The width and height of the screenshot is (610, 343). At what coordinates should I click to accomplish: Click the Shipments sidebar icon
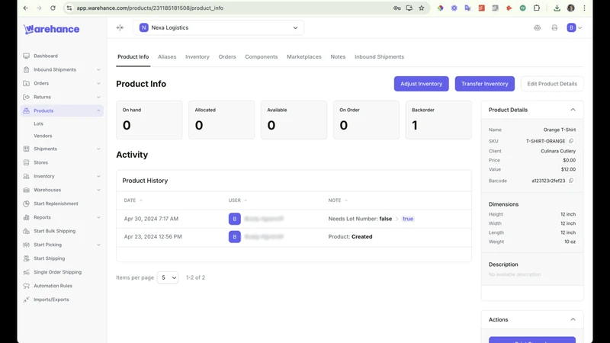[x=26, y=149]
